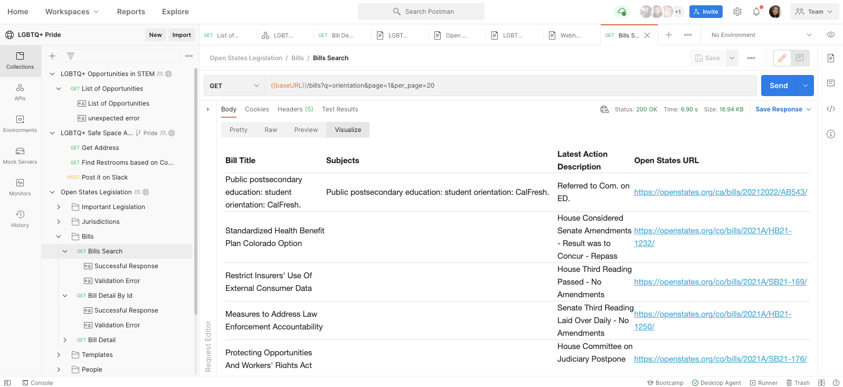Open the Save dropdown arrow

click(732, 58)
